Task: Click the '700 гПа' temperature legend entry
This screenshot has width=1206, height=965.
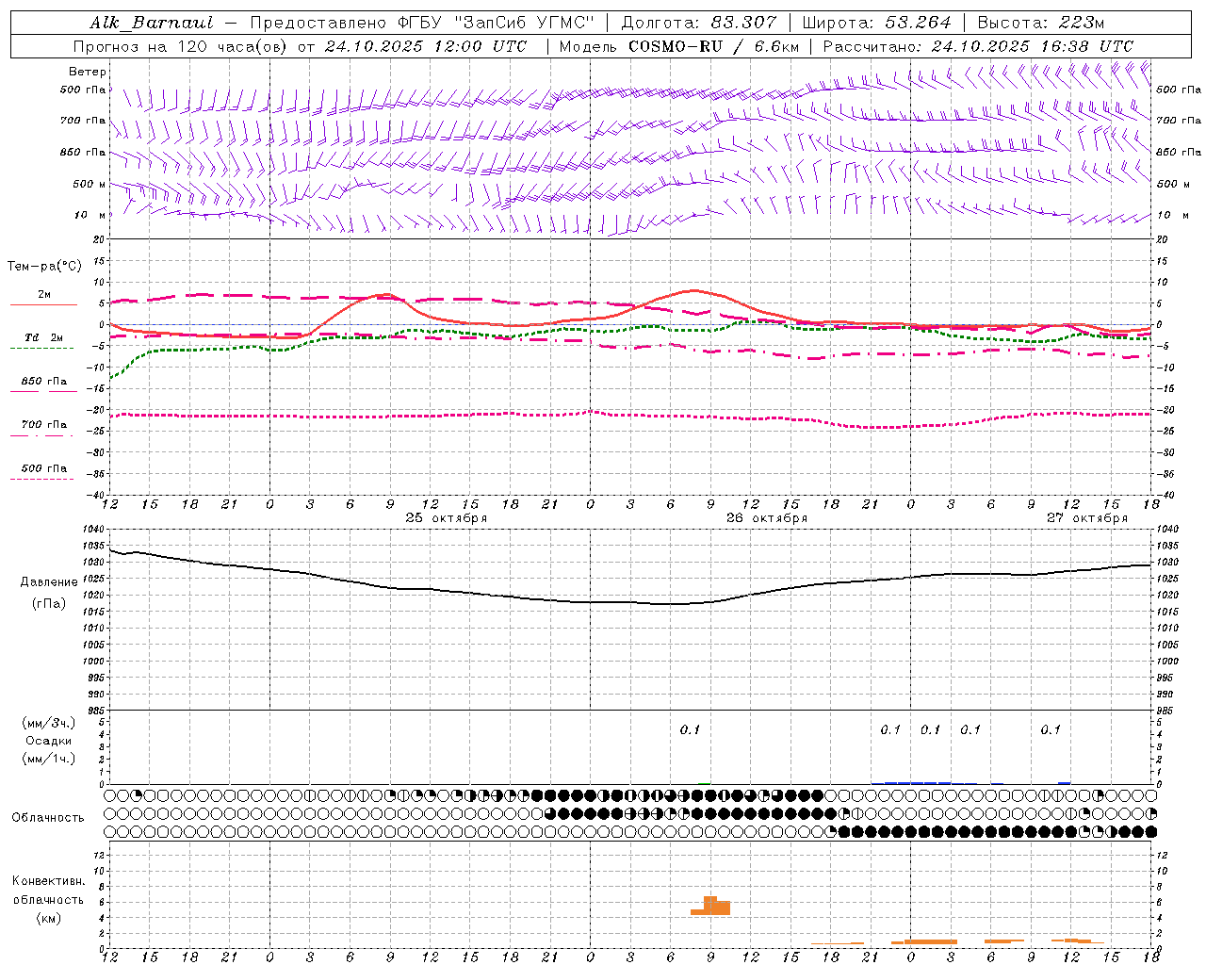Action: point(44,425)
